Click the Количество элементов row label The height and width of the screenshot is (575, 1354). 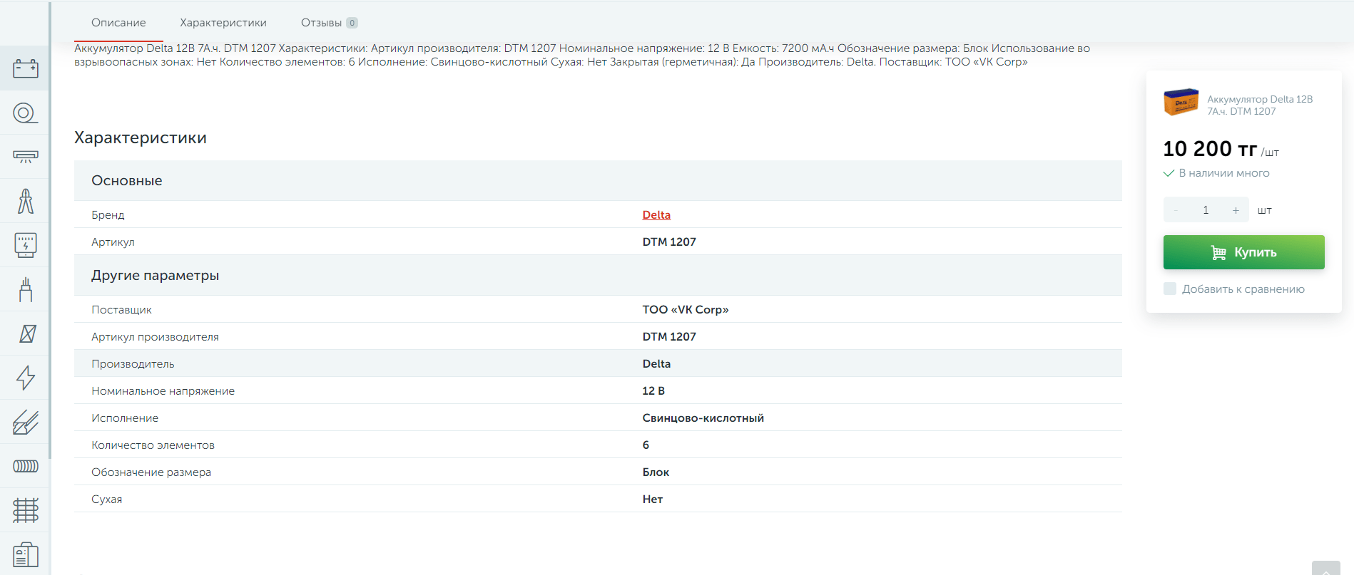pyautogui.click(x=153, y=445)
